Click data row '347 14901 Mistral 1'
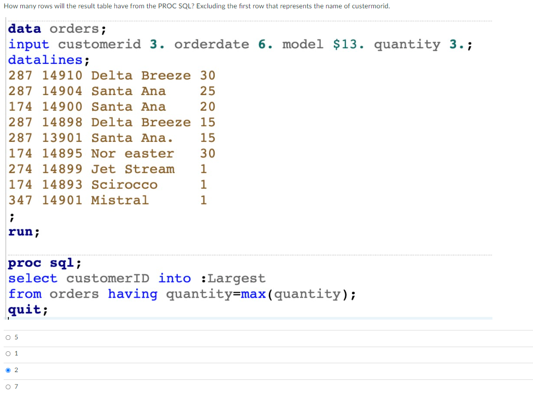 coord(108,201)
